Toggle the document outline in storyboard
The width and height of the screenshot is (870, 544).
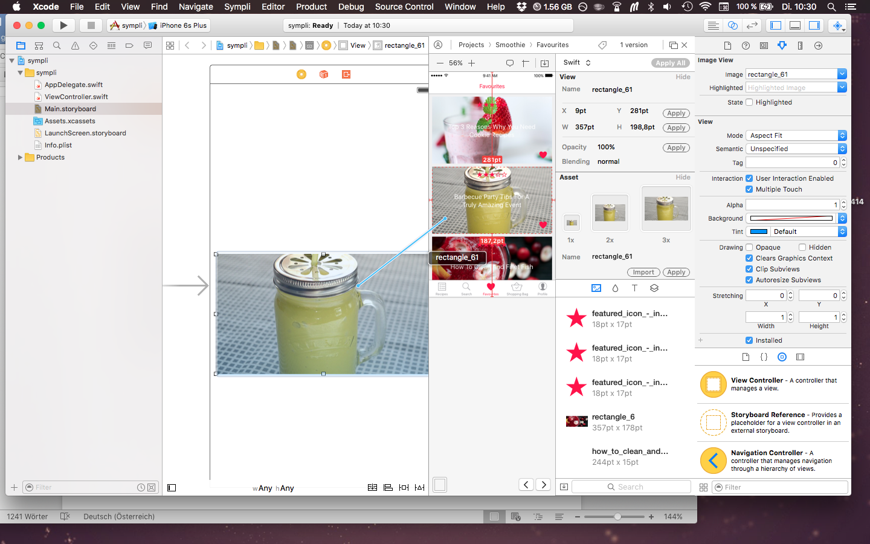click(x=172, y=488)
